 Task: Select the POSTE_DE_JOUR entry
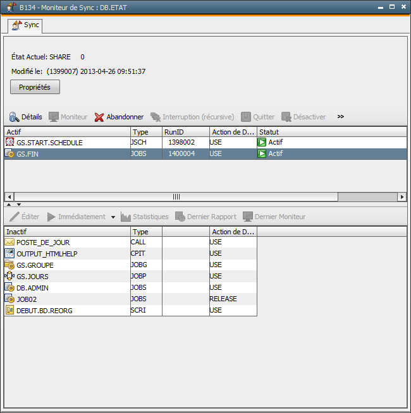[43, 242]
